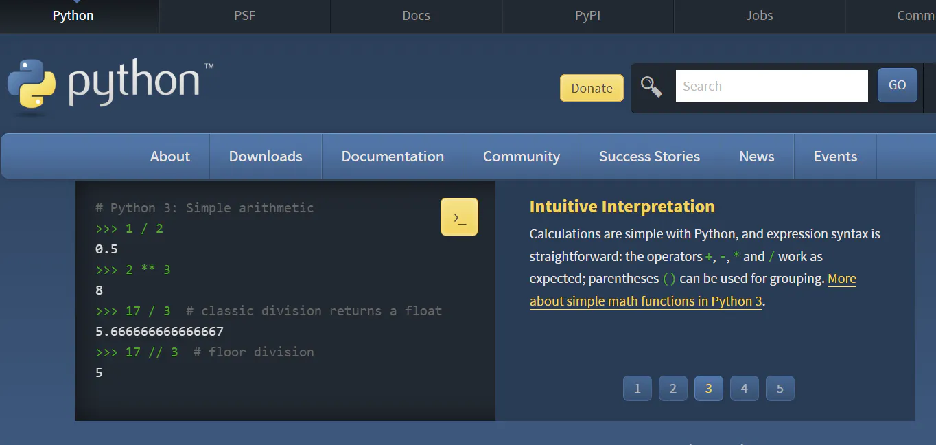Launch the interactive shell button
Image resolution: width=936 pixels, height=445 pixels.
click(x=459, y=217)
